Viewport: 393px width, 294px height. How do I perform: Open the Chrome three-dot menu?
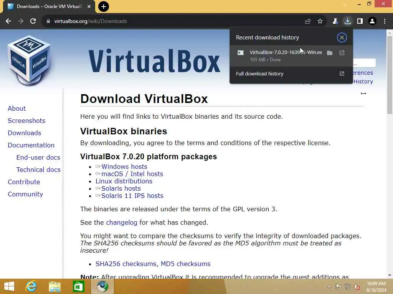(x=385, y=21)
